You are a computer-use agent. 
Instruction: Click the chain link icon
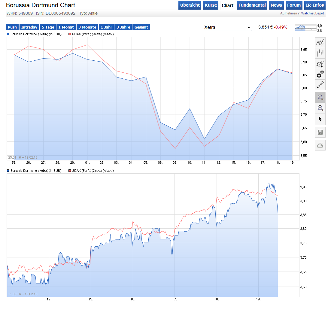(320, 85)
